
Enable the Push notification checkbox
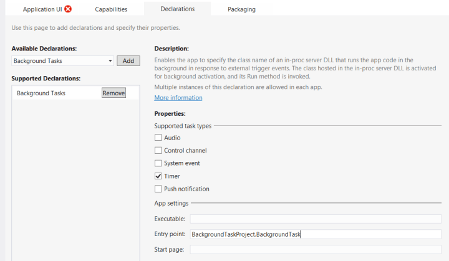click(x=158, y=189)
